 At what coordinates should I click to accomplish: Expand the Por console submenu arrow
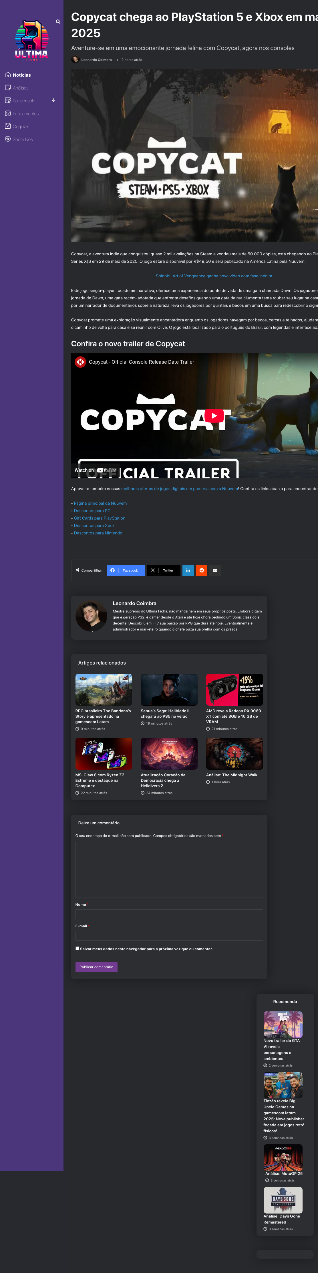click(53, 100)
